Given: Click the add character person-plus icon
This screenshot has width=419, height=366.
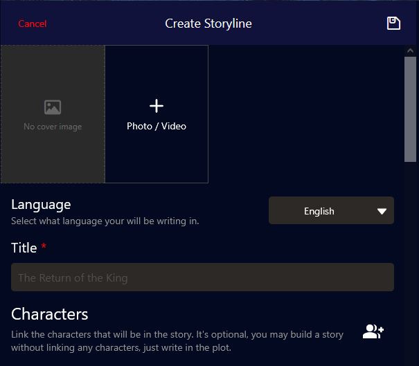Looking at the screenshot, I should click(x=373, y=331).
